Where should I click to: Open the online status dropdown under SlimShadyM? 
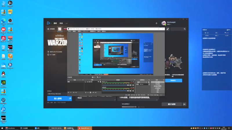[169, 24]
